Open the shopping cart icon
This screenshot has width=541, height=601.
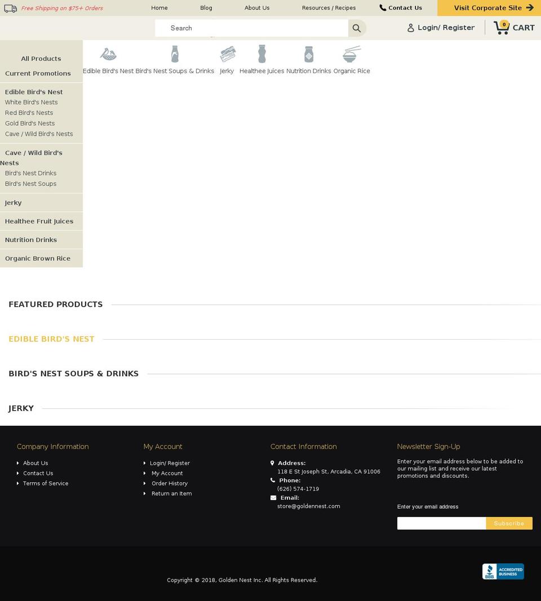(x=502, y=28)
